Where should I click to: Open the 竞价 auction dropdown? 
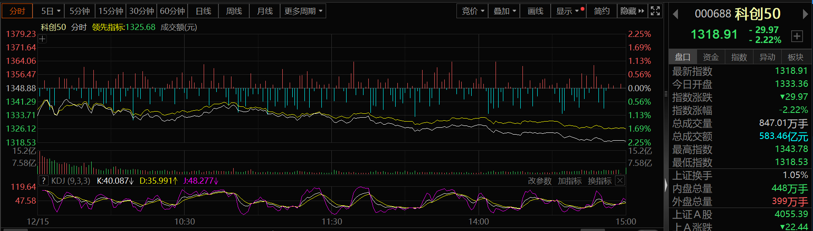[473, 11]
